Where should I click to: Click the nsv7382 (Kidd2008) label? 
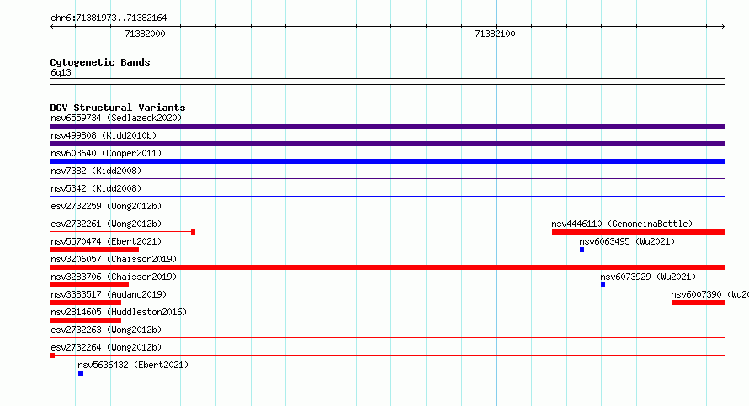click(96, 171)
